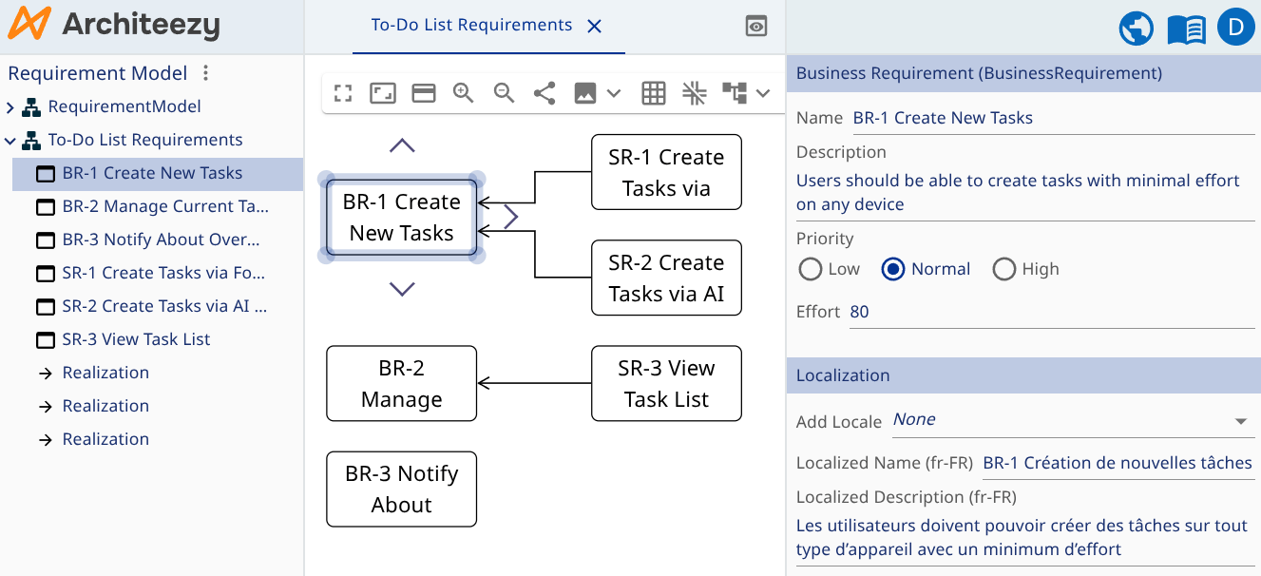Toggle the eye preview icon near tab
The image size is (1261, 576).
pos(756,27)
